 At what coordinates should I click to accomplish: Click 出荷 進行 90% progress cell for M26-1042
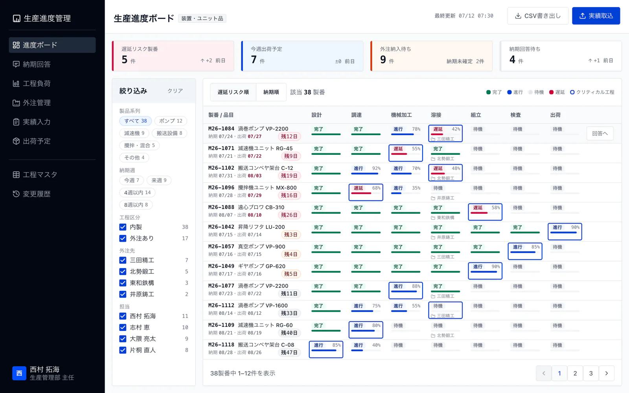pos(565,231)
